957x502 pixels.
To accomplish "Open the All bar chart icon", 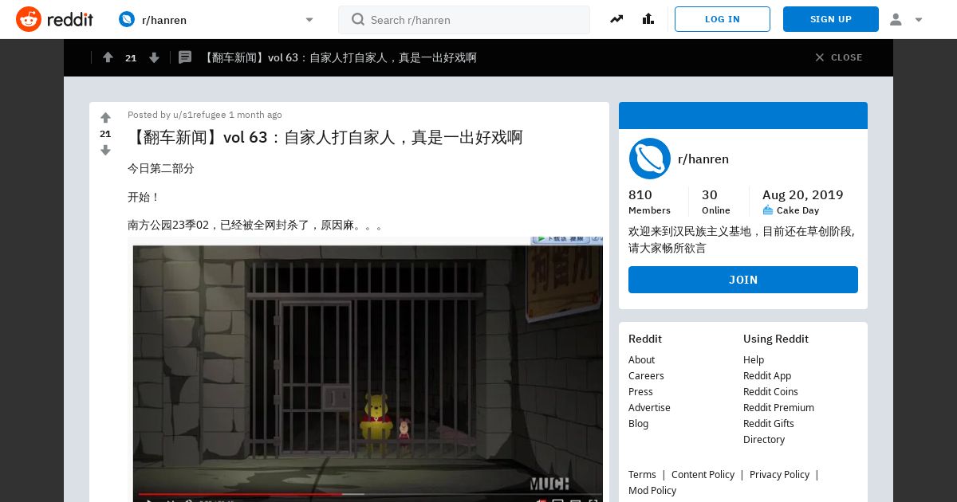I will (x=648, y=19).
